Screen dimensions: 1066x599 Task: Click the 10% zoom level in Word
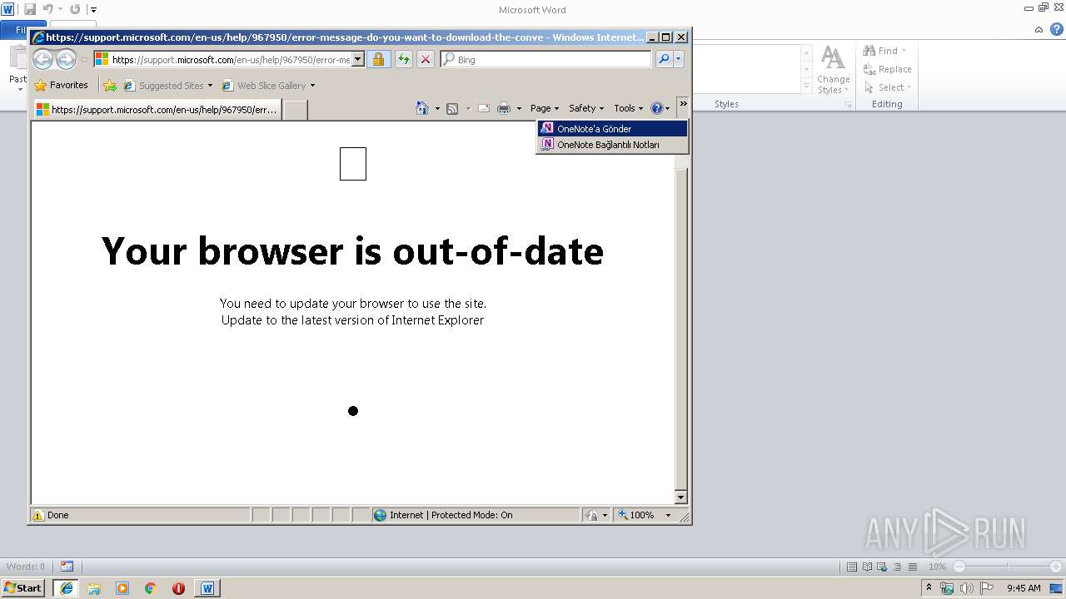click(x=938, y=567)
